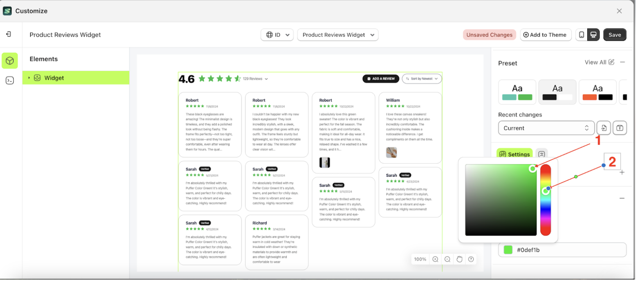Click the edit pencil icon next to View All
The image size is (638, 283).
click(x=612, y=62)
